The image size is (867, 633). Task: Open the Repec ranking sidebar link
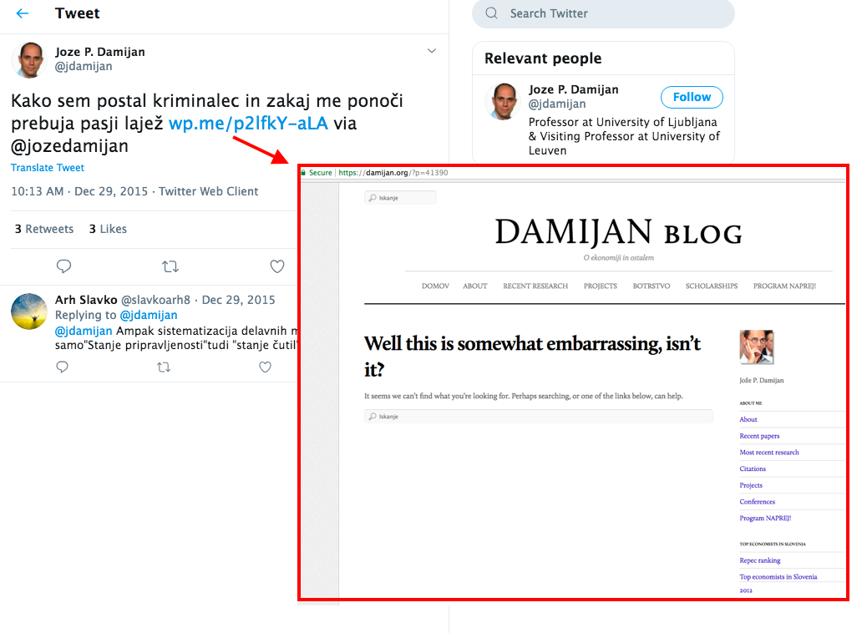click(x=760, y=560)
